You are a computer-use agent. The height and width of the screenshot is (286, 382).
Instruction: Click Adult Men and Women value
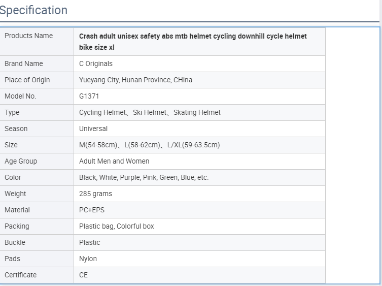pos(114,162)
